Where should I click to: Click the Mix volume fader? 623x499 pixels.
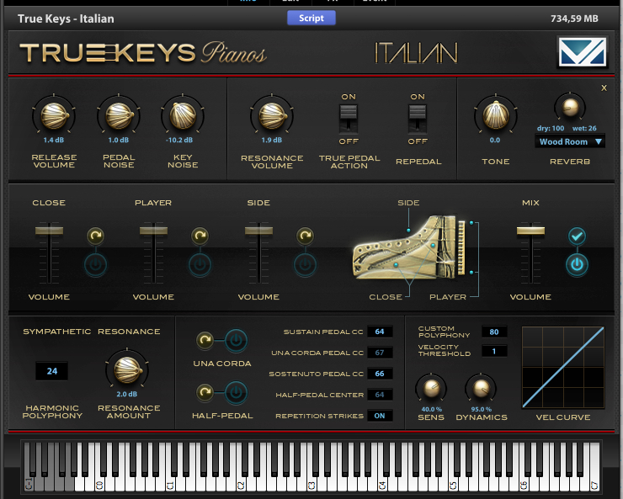pos(530,231)
